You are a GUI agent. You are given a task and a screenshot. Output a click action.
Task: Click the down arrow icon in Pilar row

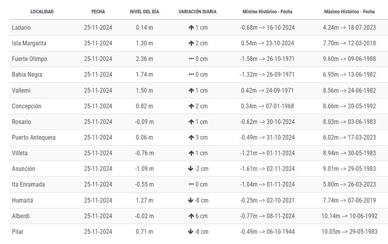[x=190, y=232]
